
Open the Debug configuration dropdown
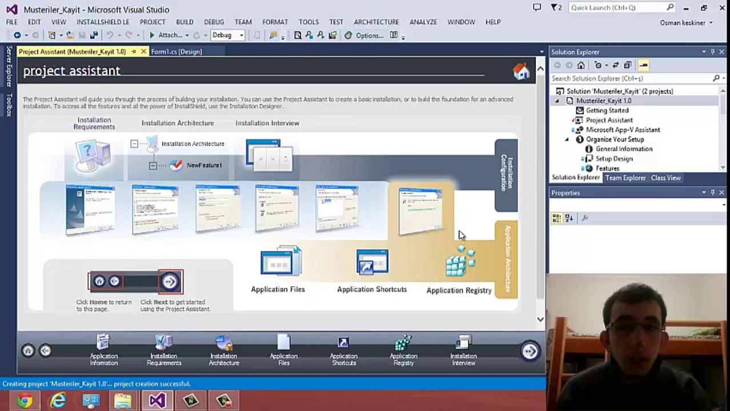(x=227, y=35)
